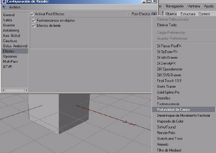Open Oclus. Ambiental settings
The image size is (216, 153).
15,46
